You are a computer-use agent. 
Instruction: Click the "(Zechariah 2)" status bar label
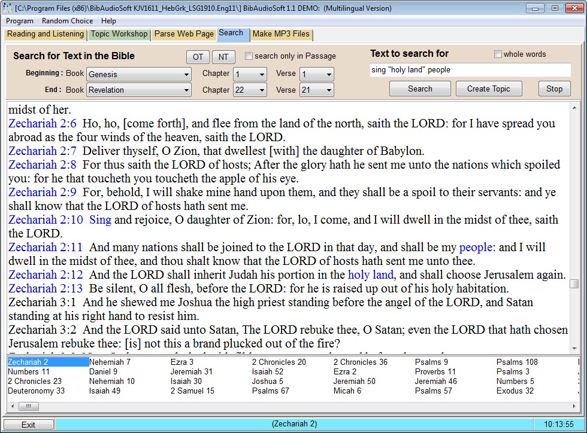click(x=294, y=424)
